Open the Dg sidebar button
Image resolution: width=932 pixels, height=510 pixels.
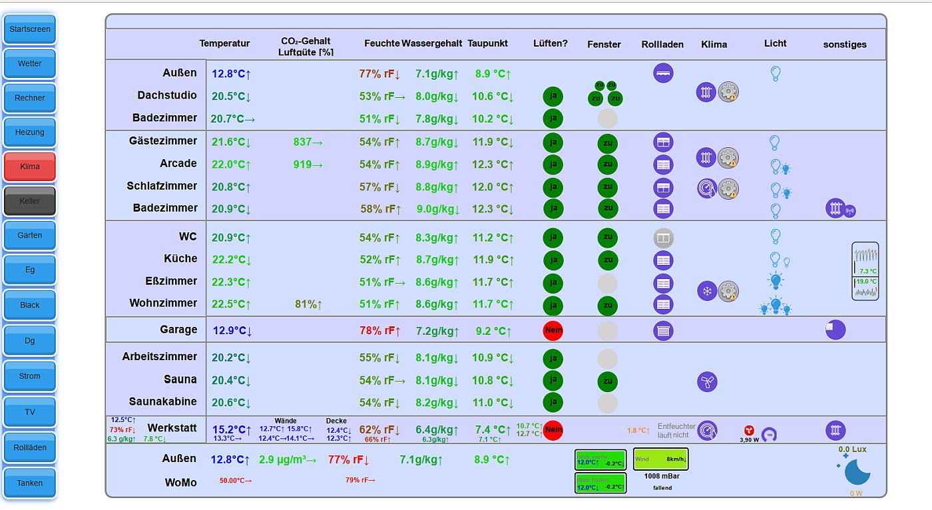30,341
